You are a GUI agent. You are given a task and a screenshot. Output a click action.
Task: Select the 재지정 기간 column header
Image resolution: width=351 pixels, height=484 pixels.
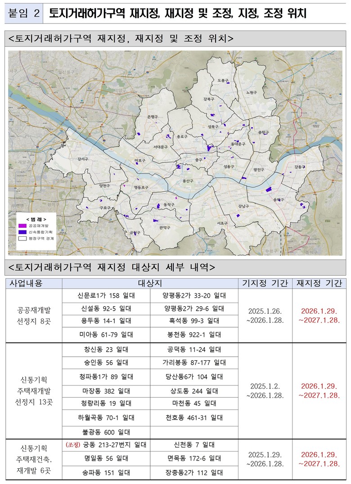tap(319, 283)
